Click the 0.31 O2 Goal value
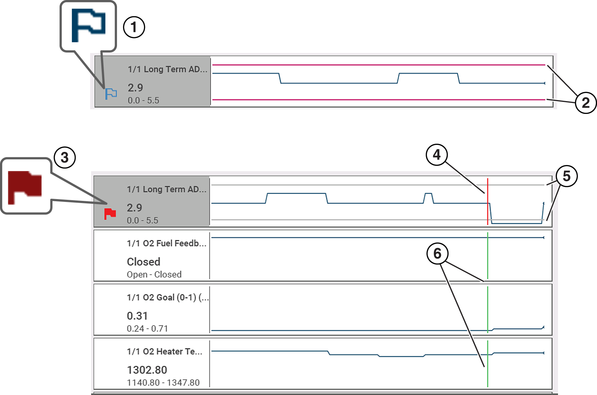The height and width of the screenshot is (395, 597). [137, 316]
